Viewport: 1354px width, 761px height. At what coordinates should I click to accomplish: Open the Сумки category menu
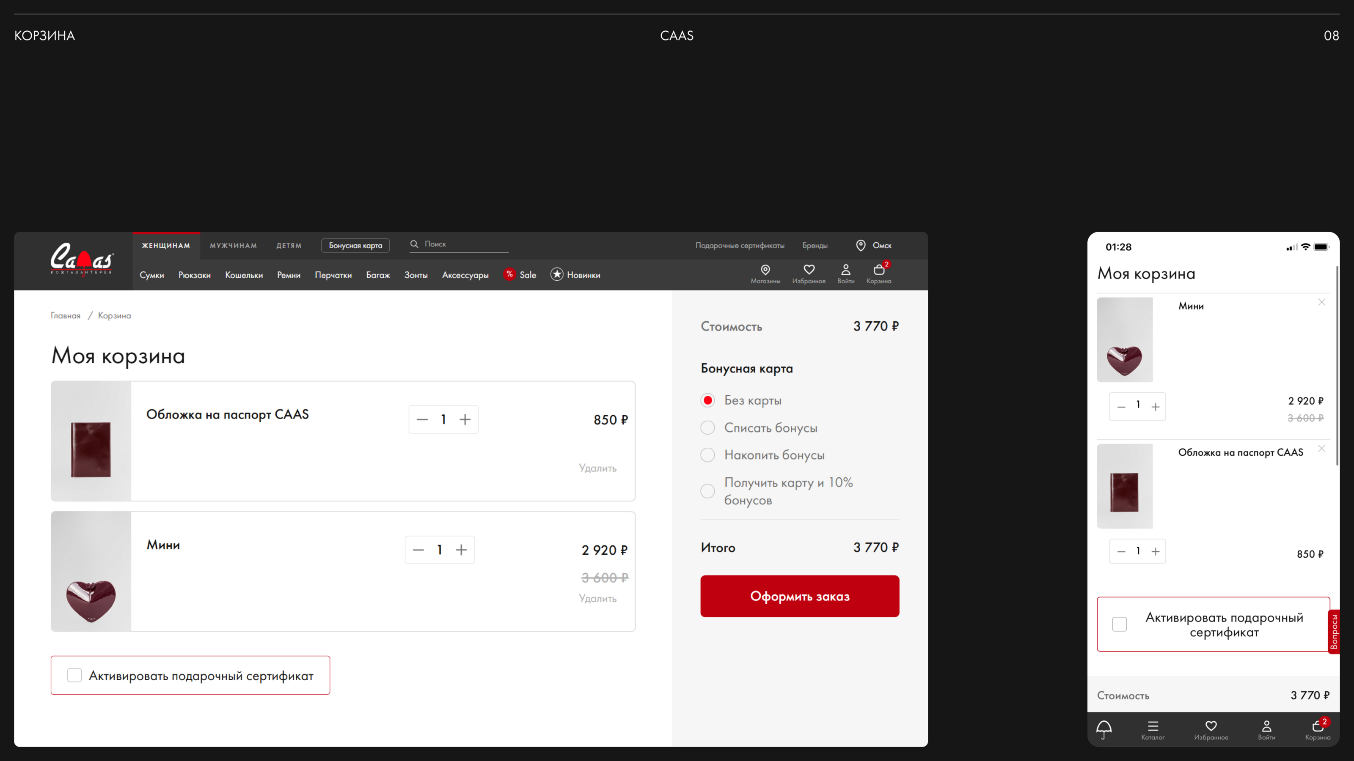click(151, 275)
